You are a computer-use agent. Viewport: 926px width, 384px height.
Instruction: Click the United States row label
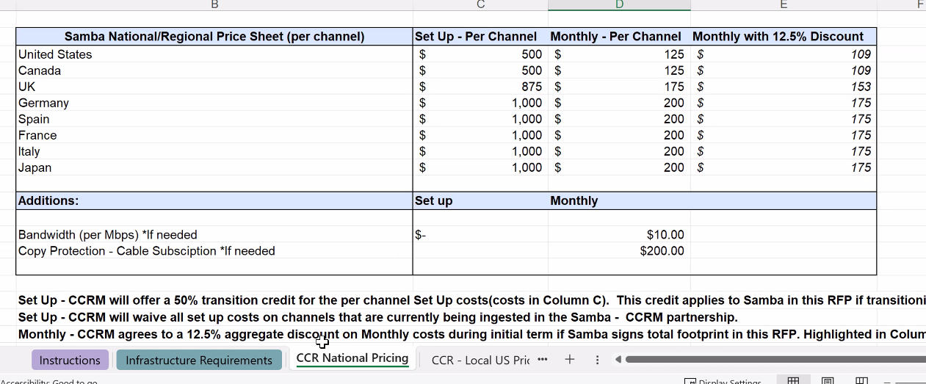coord(214,54)
